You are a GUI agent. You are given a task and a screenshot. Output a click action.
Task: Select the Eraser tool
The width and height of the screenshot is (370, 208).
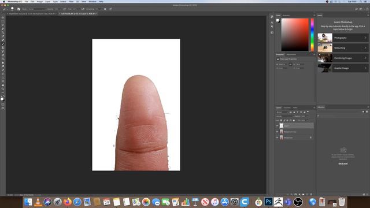click(x=3, y=55)
